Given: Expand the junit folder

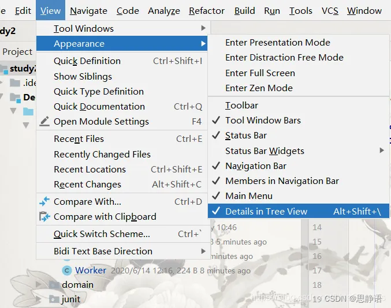Looking at the screenshot, I should (x=38, y=299).
